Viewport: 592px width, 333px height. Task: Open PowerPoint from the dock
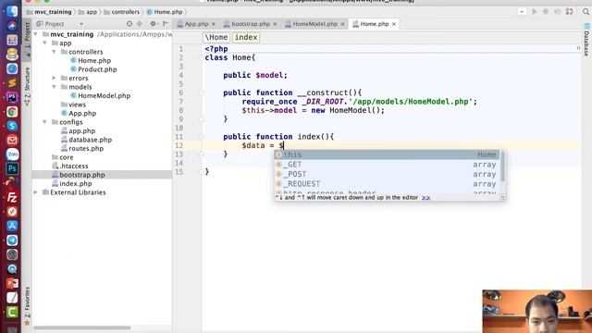pos(12,283)
